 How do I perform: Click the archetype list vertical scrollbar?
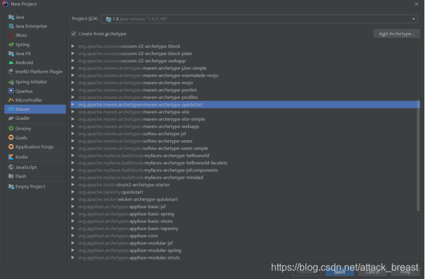(418, 155)
